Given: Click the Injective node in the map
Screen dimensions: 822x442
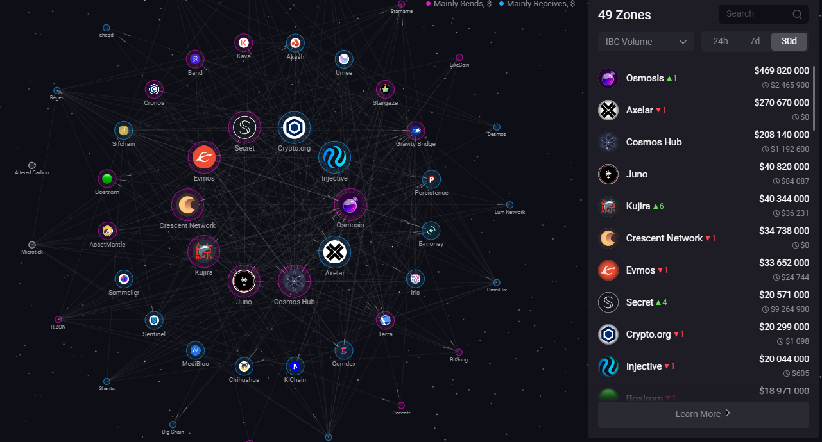Looking at the screenshot, I should tap(334, 158).
